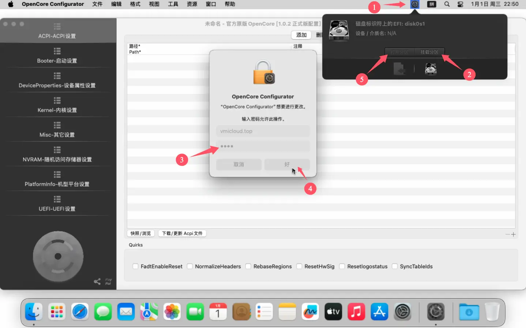Open Music app from the Dock
This screenshot has height=328, width=526.
[x=356, y=312]
